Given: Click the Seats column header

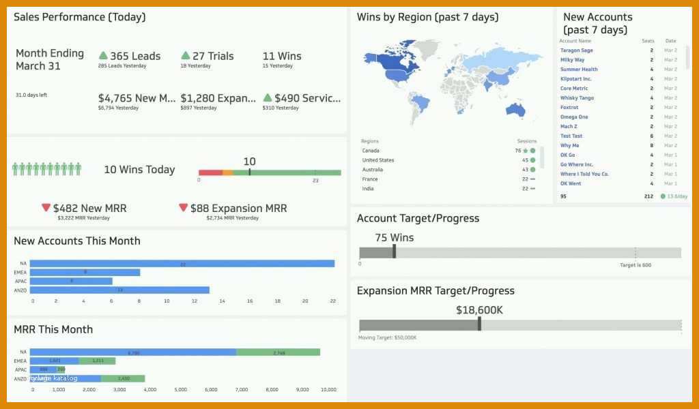Looking at the screenshot, I should point(648,41).
